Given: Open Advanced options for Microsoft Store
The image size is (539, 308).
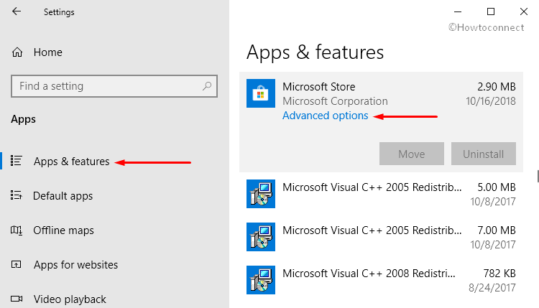Looking at the screenshot, I should (325, 116).
